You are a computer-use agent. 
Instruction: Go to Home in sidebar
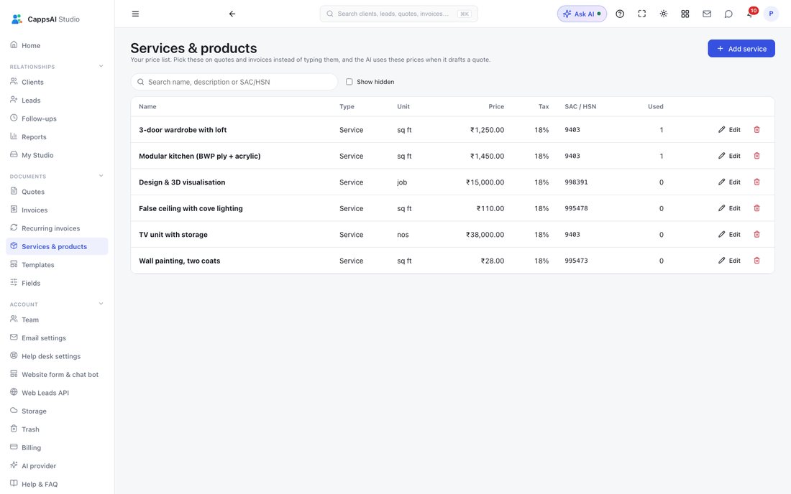pos(57,45)
